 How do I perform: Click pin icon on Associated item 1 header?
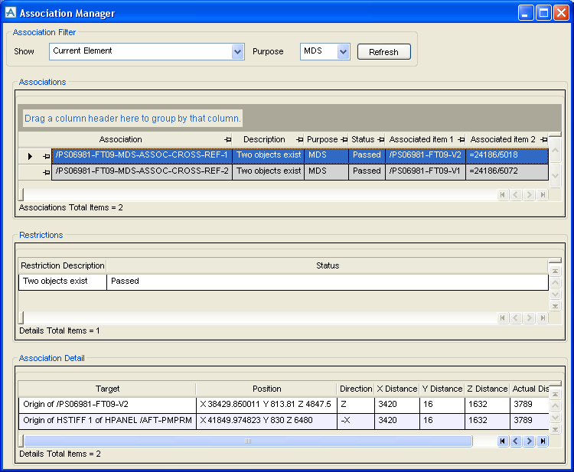461,140
